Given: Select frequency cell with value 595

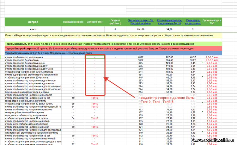Looking at the screenshot, I should click(141, 66).
